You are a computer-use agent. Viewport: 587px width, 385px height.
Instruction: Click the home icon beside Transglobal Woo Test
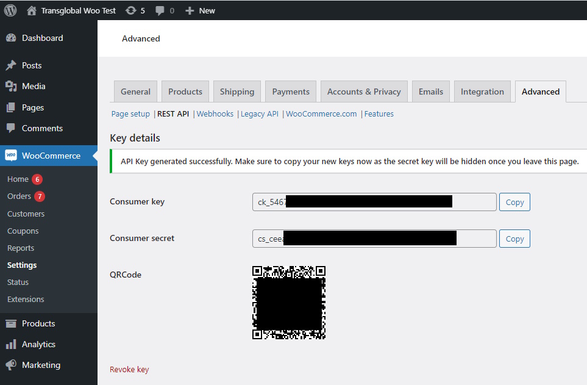(x=32, y=10)
